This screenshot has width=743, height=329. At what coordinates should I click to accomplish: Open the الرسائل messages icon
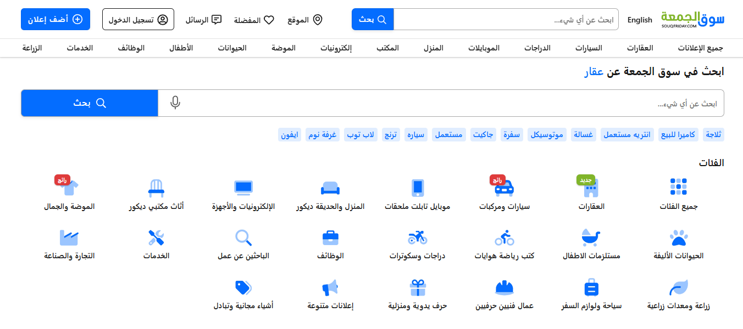[x=217, y=19]
